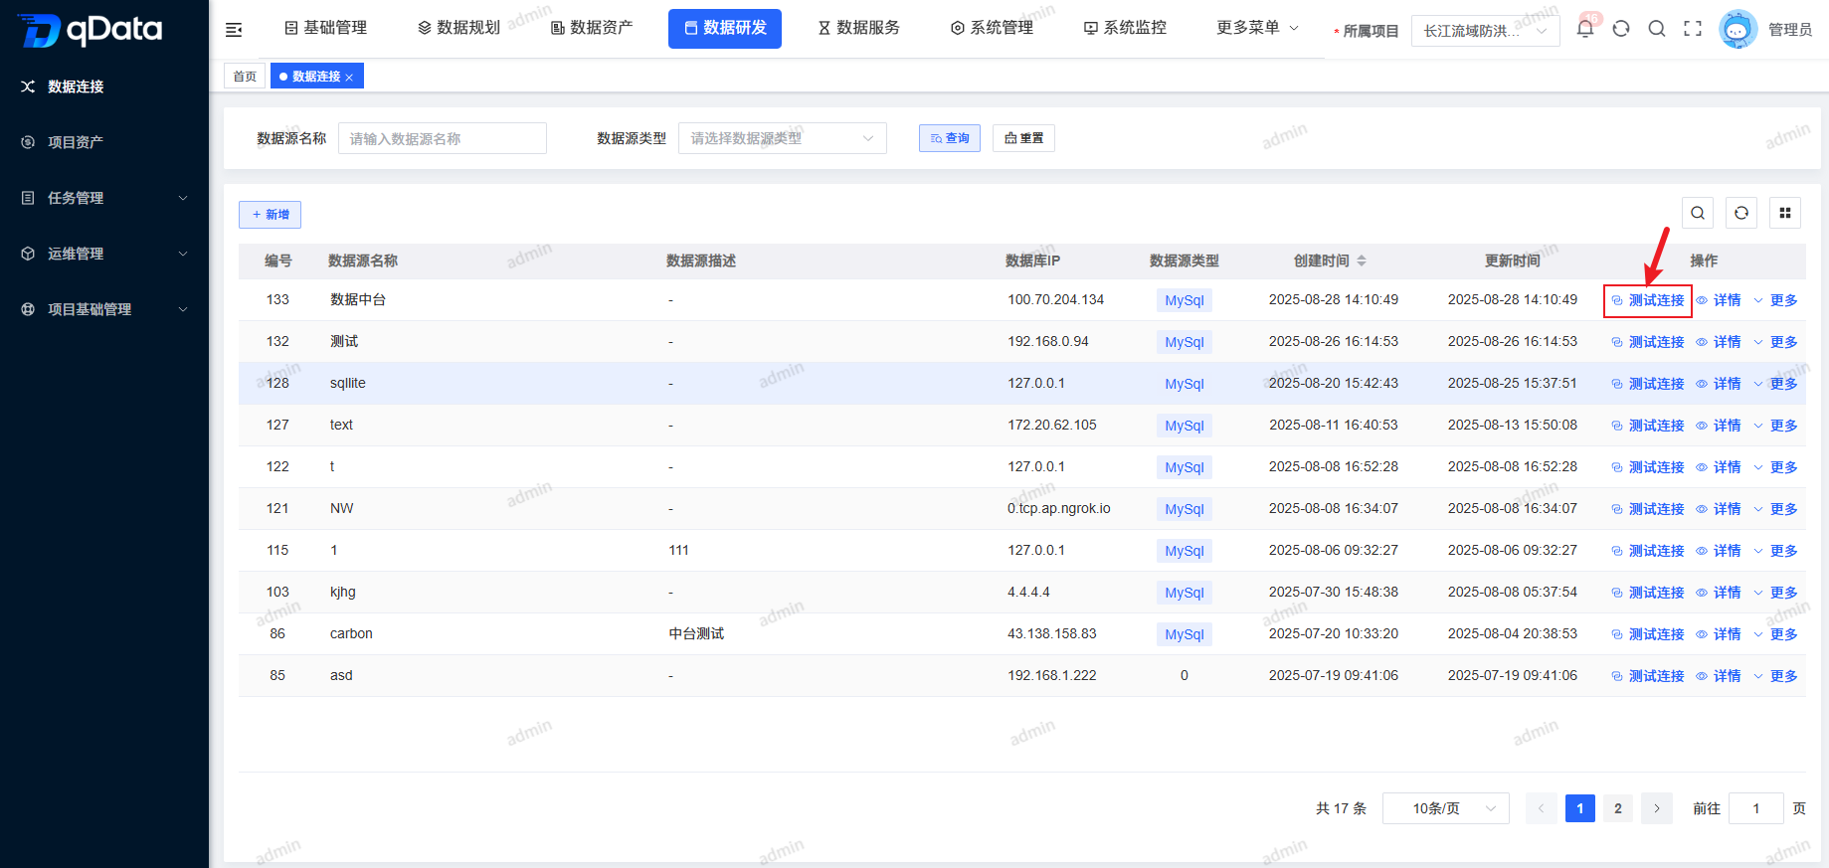Open 更多 for carbon row
The height and width of the screenshot is (868, 1829).
coord(1775,634)
